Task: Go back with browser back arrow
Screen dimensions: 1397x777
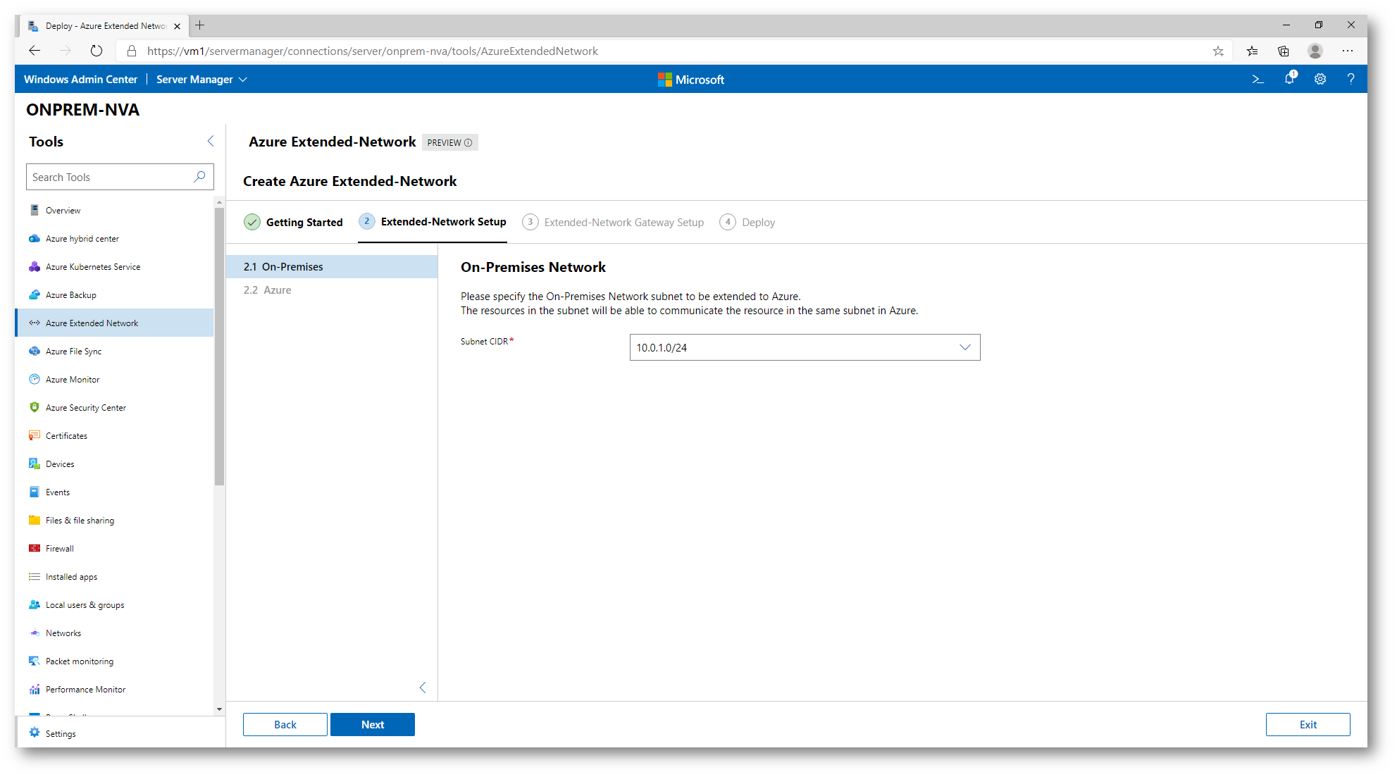Action: click(35, 51)
